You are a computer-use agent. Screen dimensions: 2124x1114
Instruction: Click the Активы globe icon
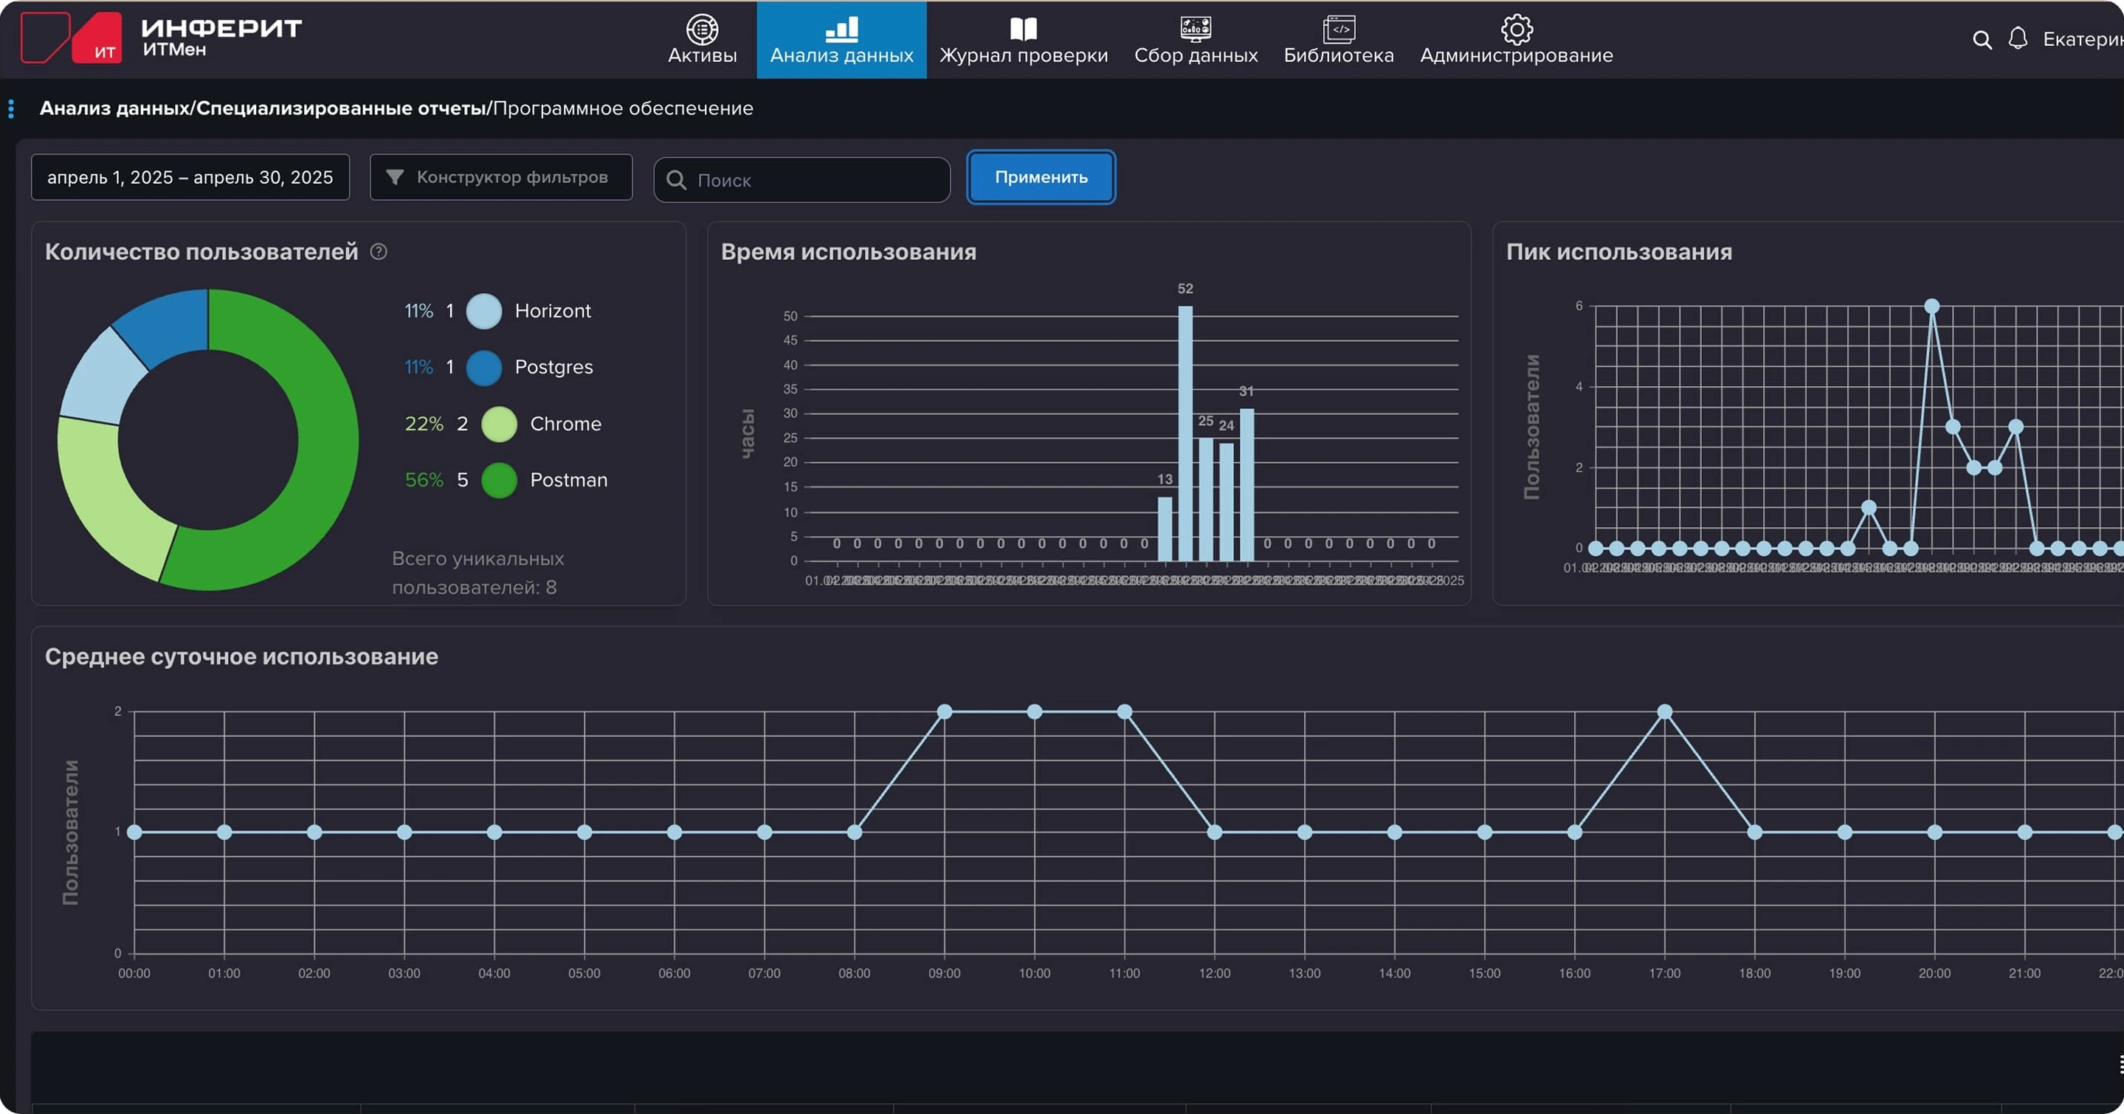(702, 30)
